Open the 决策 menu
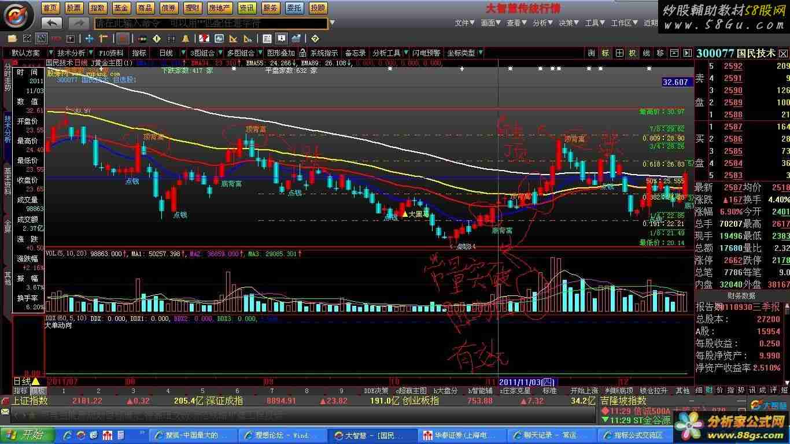 (568, 23)
